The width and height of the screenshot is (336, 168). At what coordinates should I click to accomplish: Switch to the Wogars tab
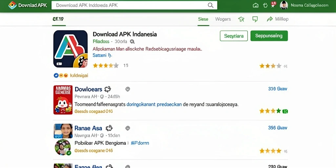point(223,19)
